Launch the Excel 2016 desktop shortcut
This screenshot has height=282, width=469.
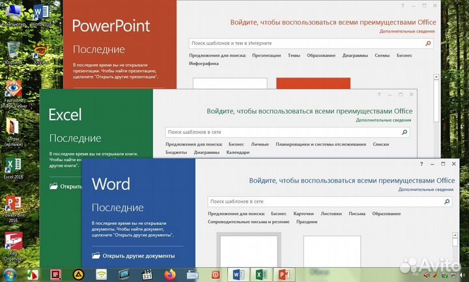click(x=13, y=168)
